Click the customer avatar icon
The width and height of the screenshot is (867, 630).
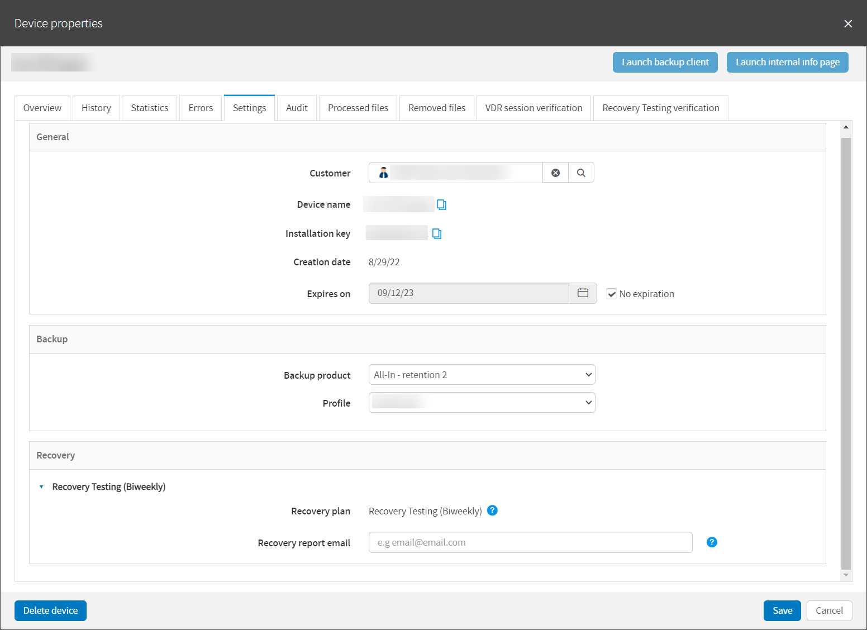coord(383,173)
